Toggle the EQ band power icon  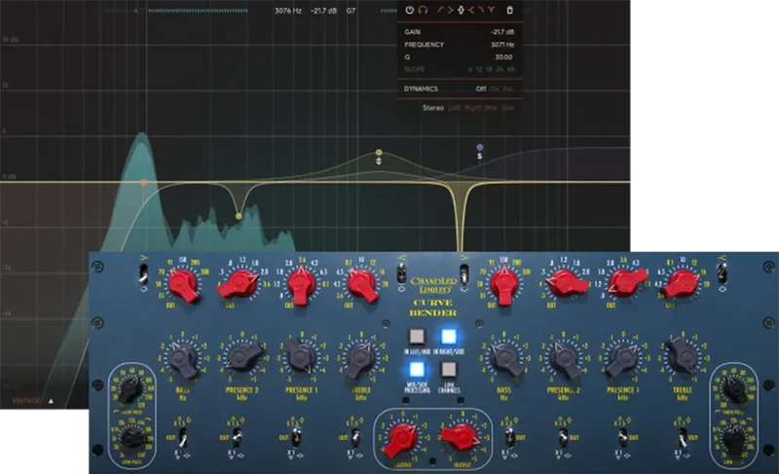409,10
